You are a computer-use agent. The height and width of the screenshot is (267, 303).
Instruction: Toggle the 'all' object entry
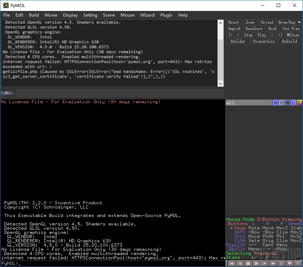pyautogui.click(x=249, y=103)
